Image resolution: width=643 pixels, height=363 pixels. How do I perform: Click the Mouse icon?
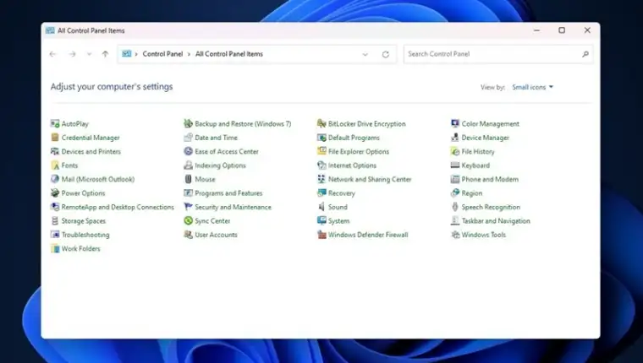click(188, 179)
